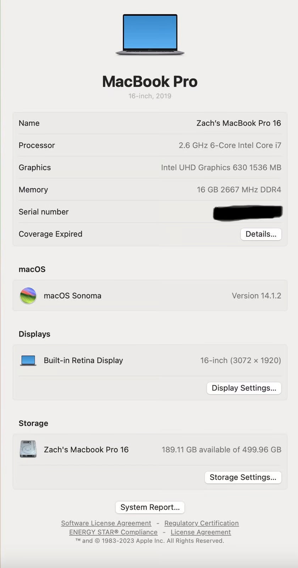The image size is (298, 568).
Task: Open the License Agreement link
Action: 201,532
